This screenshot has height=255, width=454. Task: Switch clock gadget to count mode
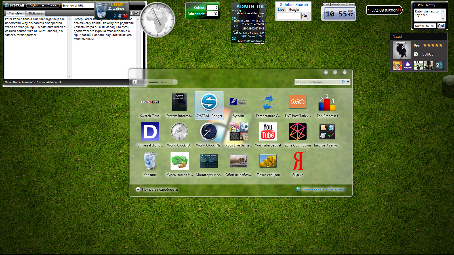[343, 5]
